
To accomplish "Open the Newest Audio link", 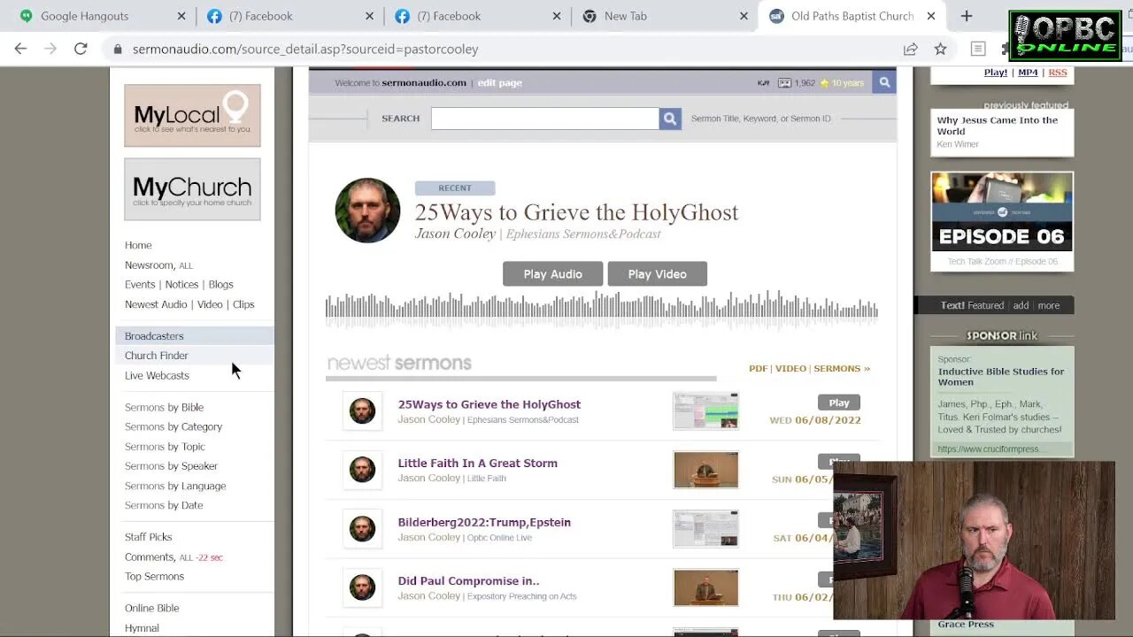I will pyautogui.click(x=156, y=304).
